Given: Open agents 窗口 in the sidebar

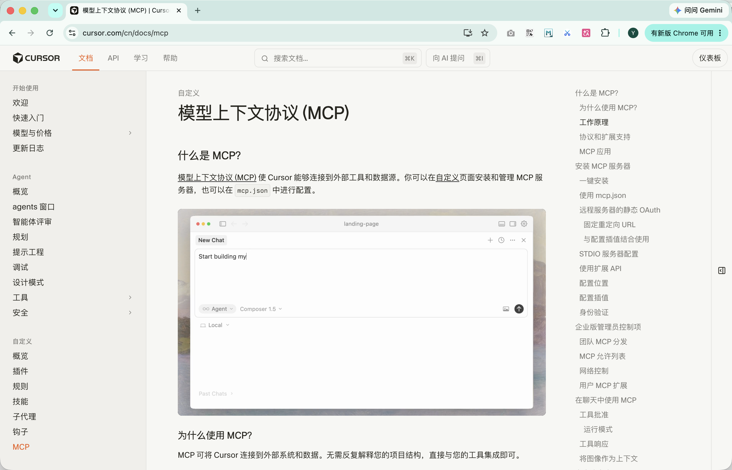Looking at the screenshot, I should click(x=34, y=207).
